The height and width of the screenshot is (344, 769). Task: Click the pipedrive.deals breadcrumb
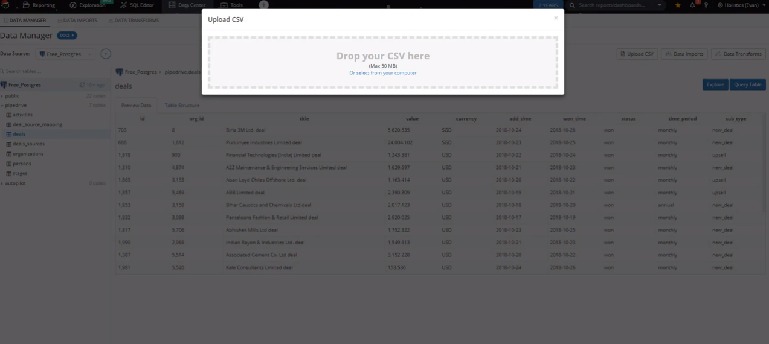(x=182, y=72)
